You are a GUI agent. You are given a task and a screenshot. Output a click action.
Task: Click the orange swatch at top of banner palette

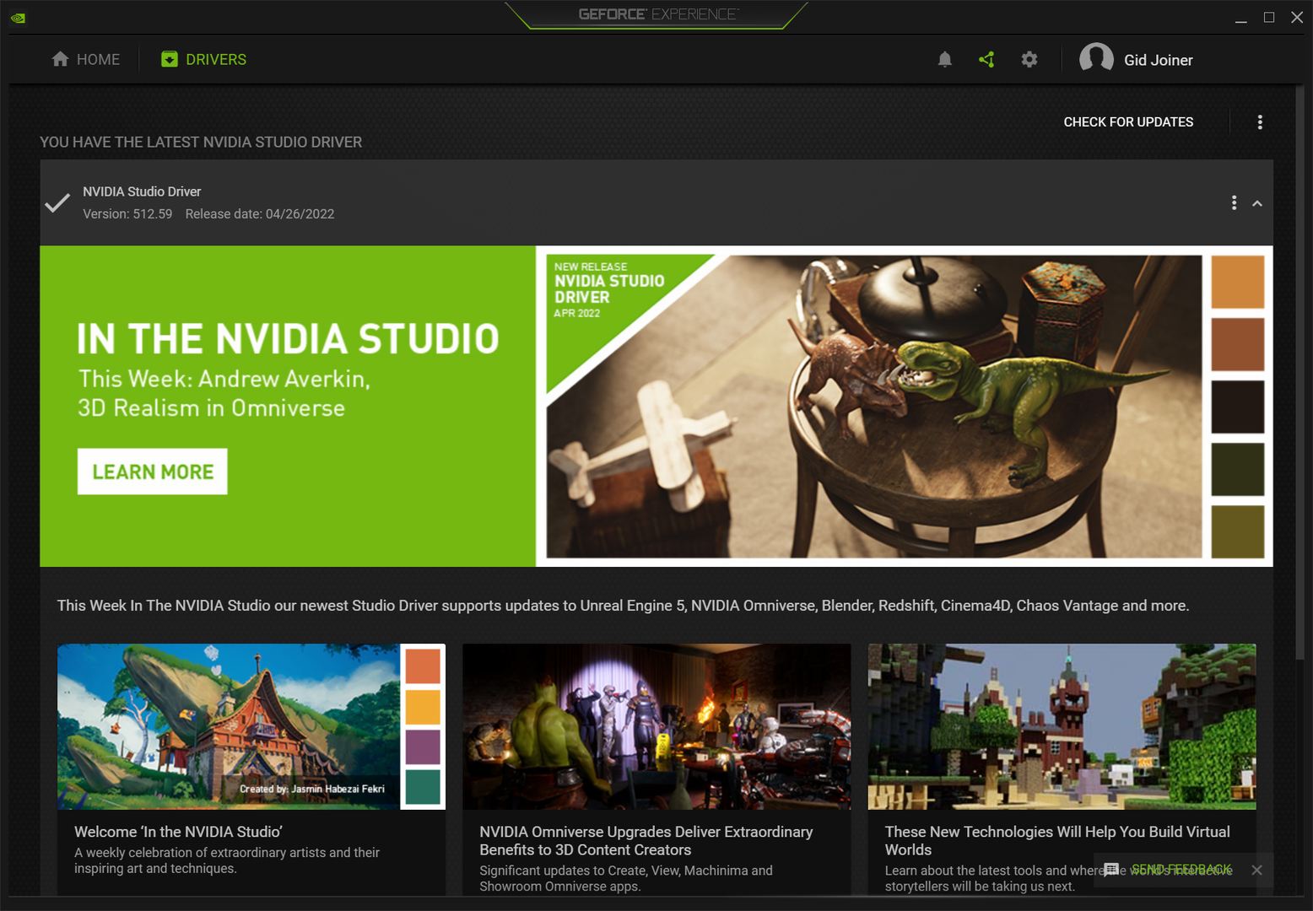[x=1238, y=282]
